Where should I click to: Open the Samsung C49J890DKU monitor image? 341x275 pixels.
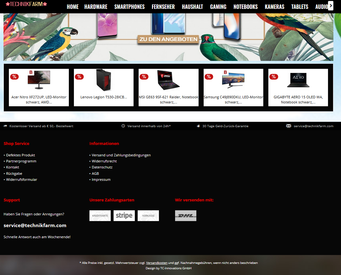[x=233, y=80]
